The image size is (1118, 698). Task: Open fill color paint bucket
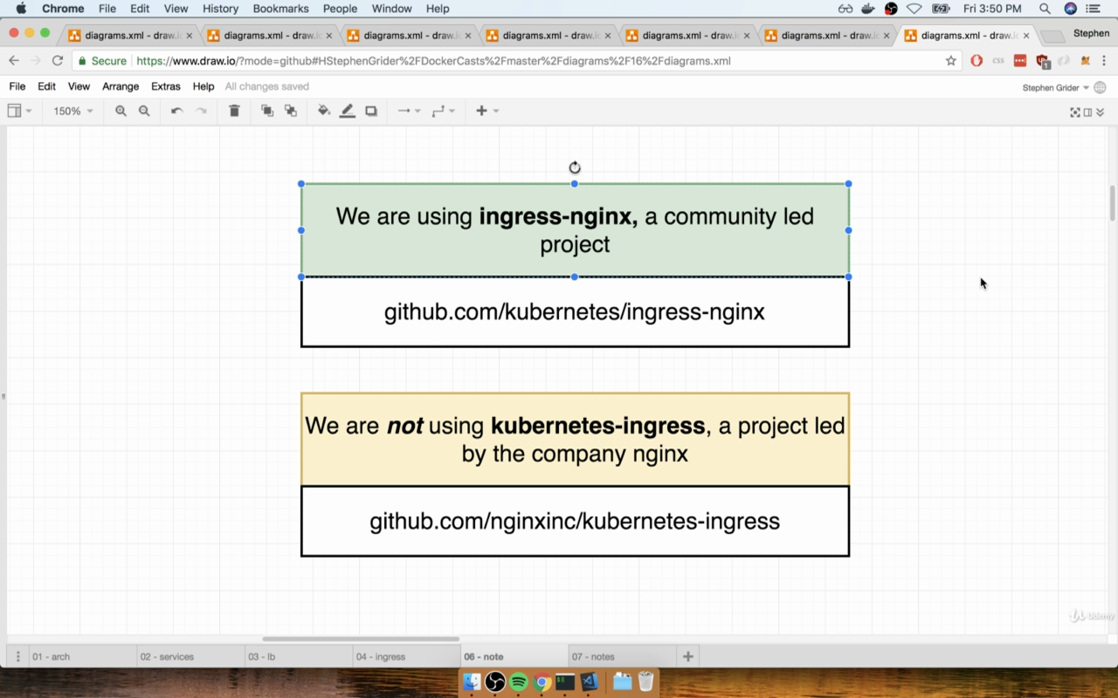click(324, 111)
